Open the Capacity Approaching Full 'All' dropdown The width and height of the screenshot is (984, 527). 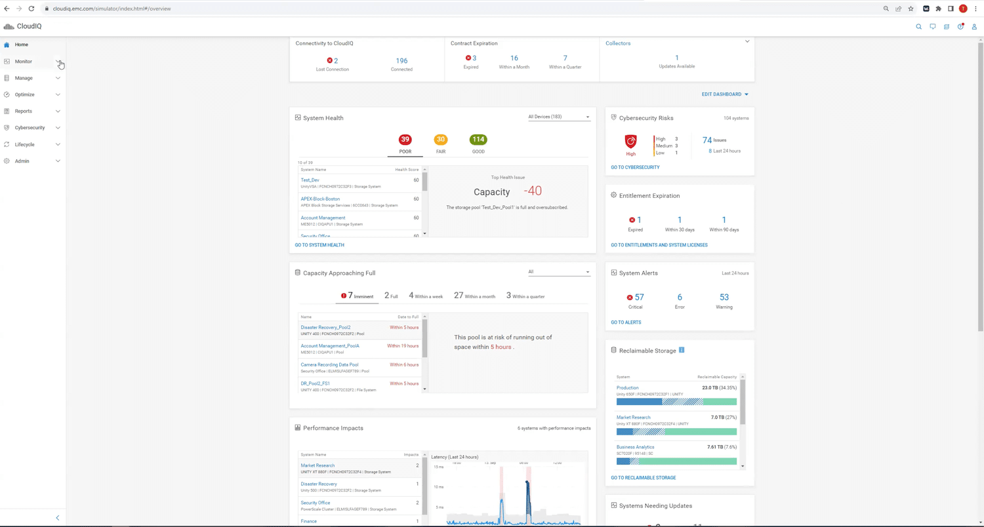pos(559,271)
